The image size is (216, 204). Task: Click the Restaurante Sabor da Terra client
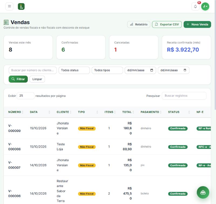62,191
